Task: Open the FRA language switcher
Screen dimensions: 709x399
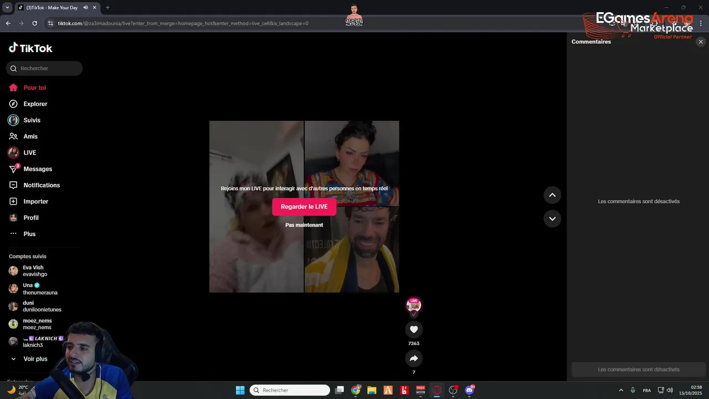Action: pos(647,390)
